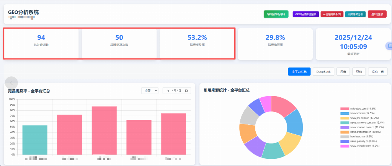Open the 全部 filter dropdown
This screenshot has height=166, width=392.
(x=150, y=91)
